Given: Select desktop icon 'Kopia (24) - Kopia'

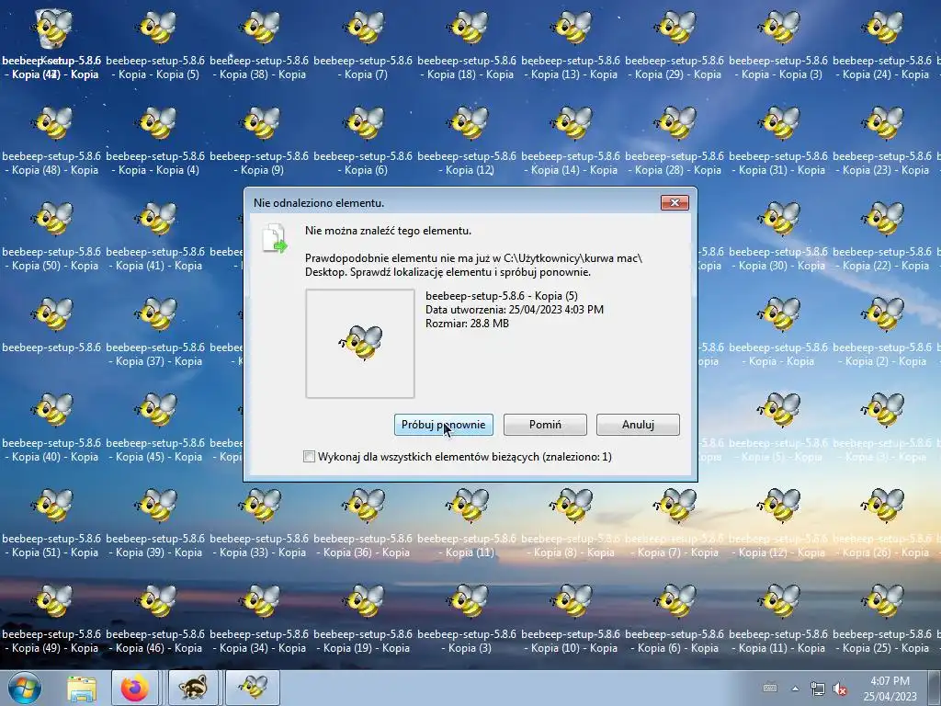Looking at the screenshot, I should click(882, 47).
